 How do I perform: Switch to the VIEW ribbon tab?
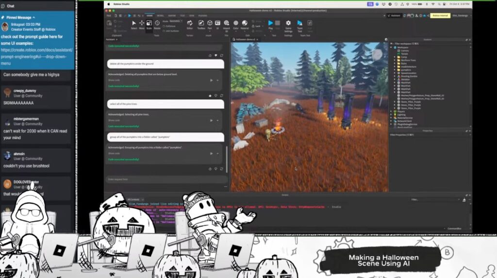point(191,16)
